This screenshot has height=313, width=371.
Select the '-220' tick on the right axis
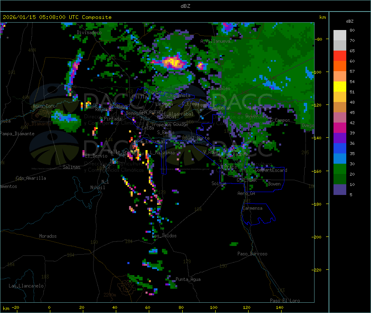[x=317, y=270]
